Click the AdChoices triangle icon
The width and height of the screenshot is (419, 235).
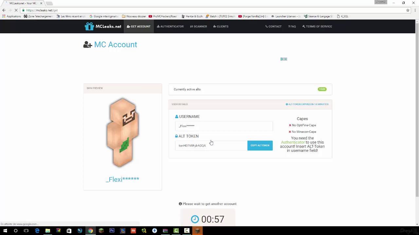282,59
